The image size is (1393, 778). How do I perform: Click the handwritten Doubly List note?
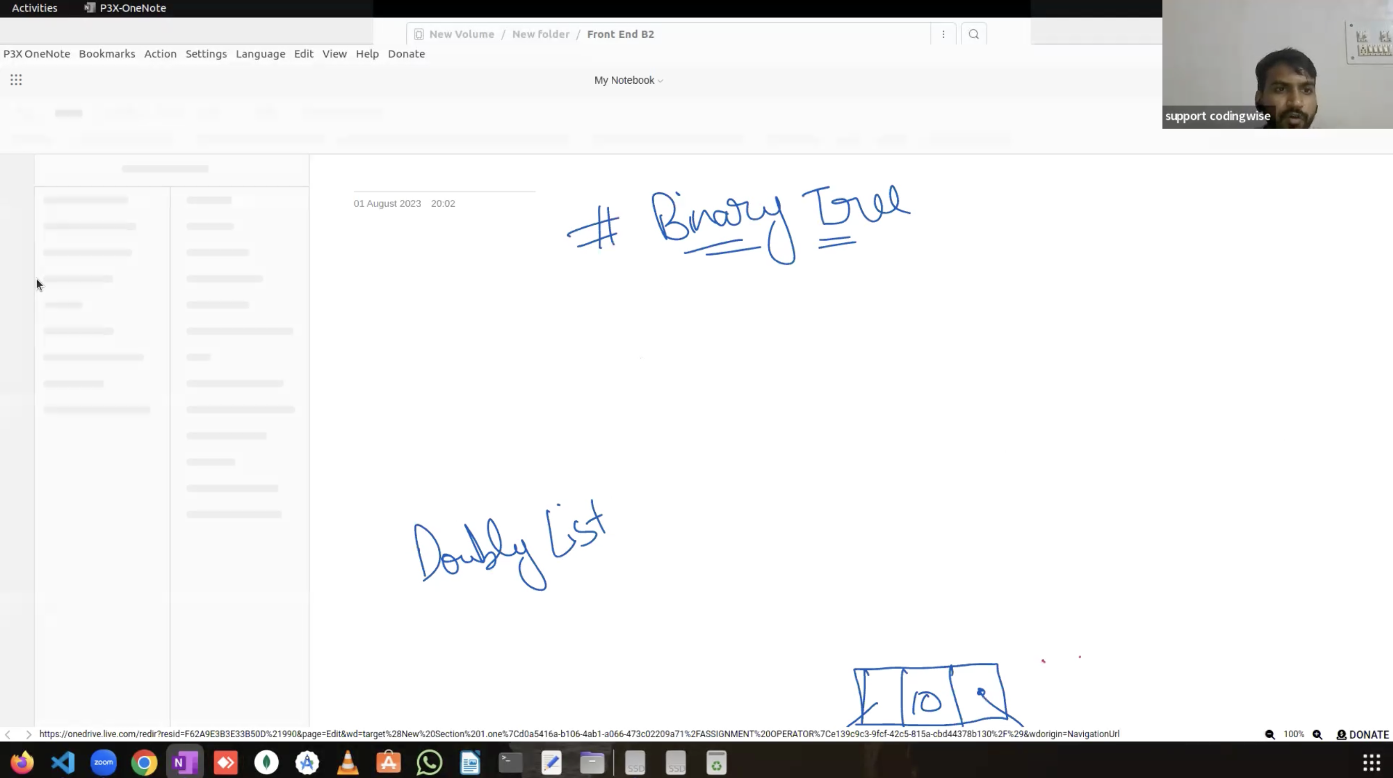(510, 546)
